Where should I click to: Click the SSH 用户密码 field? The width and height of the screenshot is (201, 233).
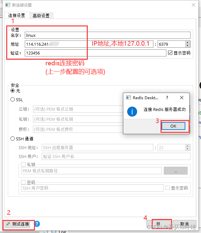point(92,188)
